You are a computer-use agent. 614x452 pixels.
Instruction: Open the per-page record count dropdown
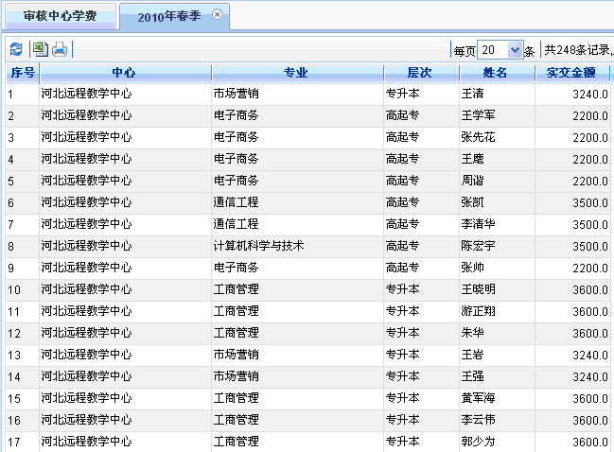click(x=515, y=50)
